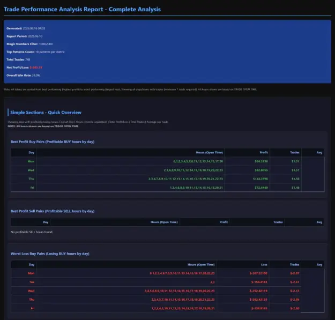335x320 pixels.
Task: Click the Magic Numbers Filter value
Action: tap(46, 44)
